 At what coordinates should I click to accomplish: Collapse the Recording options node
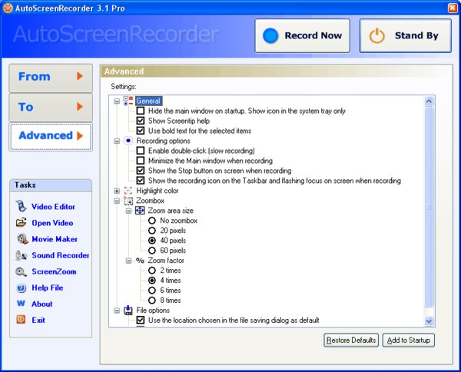(x=117, y=141)
